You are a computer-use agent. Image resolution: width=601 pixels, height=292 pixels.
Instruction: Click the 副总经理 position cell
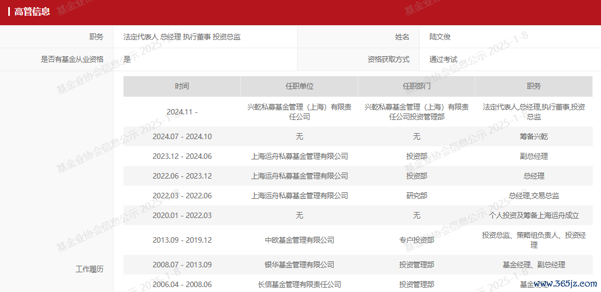point(534,156)
